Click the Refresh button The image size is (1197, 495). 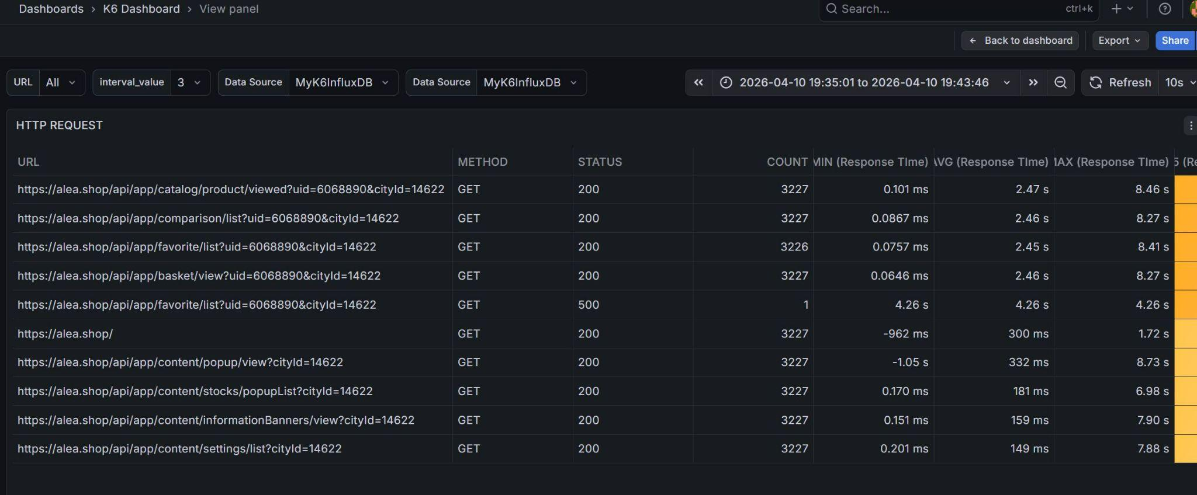(1120, 82)
